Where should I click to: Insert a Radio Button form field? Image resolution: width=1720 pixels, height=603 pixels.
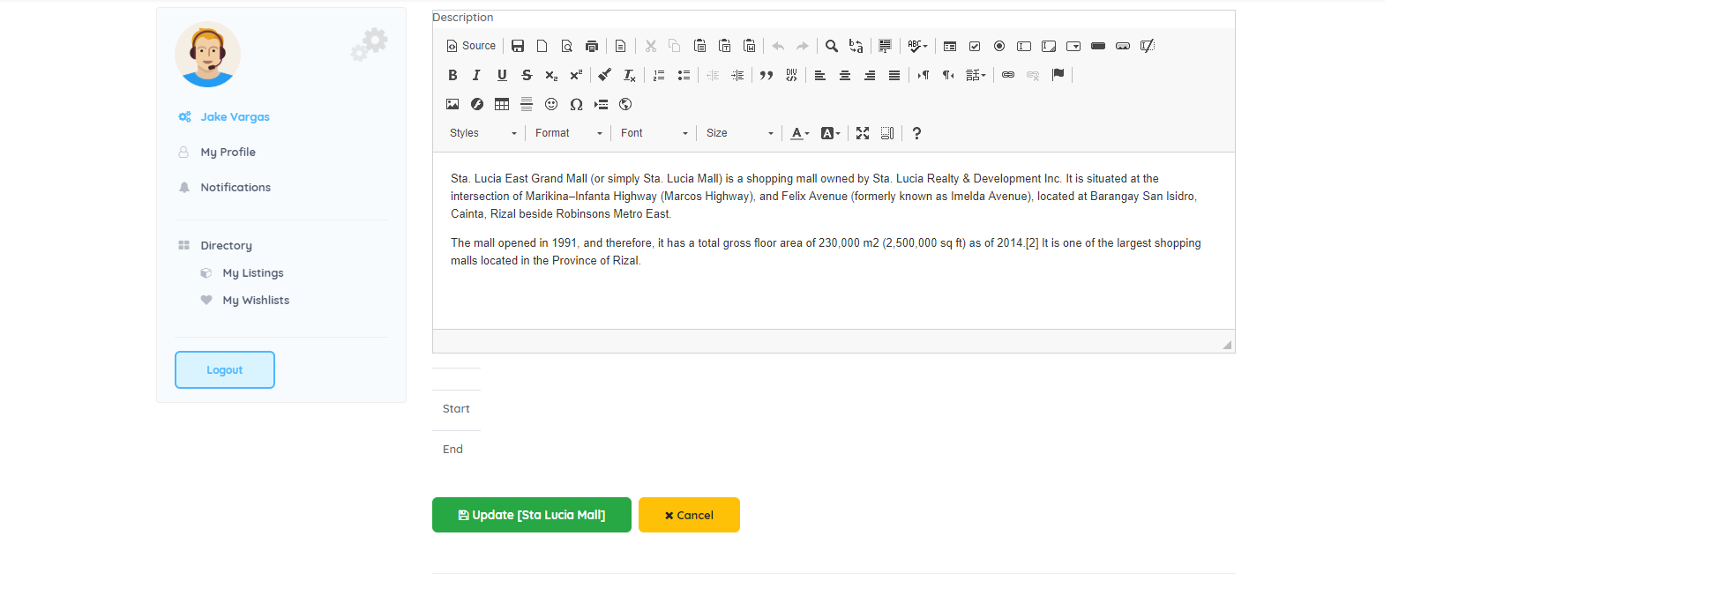tap(999, 46)
